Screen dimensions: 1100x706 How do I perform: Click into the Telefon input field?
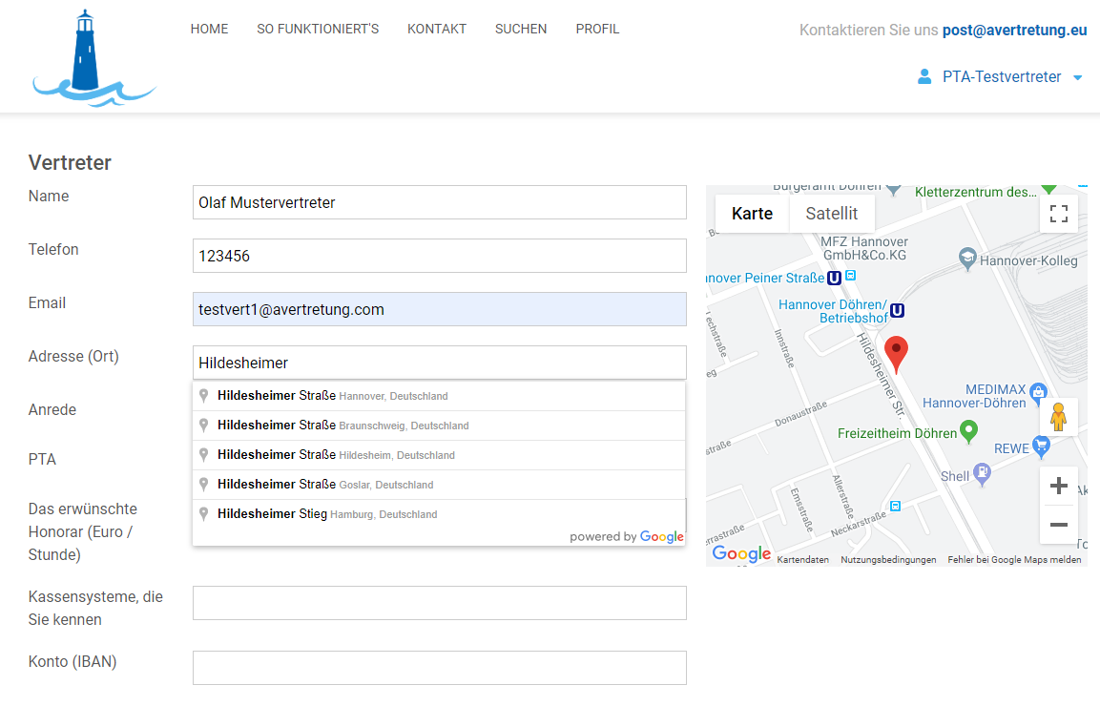pyautogui.click(x=440, y=256)
